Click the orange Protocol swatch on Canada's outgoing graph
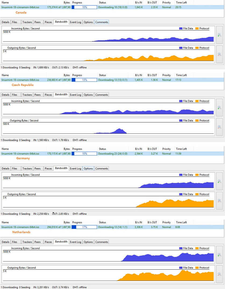Image resolution: width=225 pixels, height=289 pixels. tap(197, 48)
